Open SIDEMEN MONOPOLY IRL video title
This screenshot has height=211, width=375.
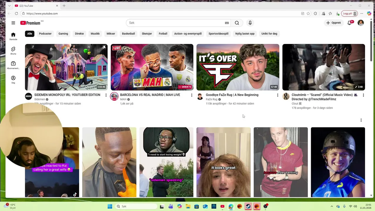point(67,95)
